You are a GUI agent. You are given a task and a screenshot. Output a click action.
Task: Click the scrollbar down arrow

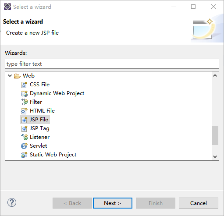click(x=215, y=156)
